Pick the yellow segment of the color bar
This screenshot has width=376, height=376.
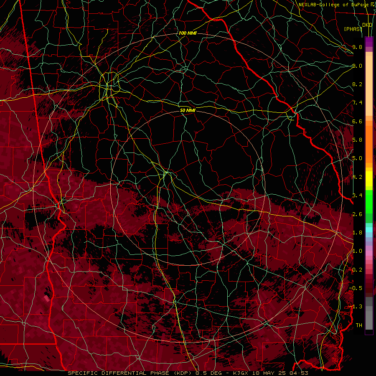(x=369, y=179)
